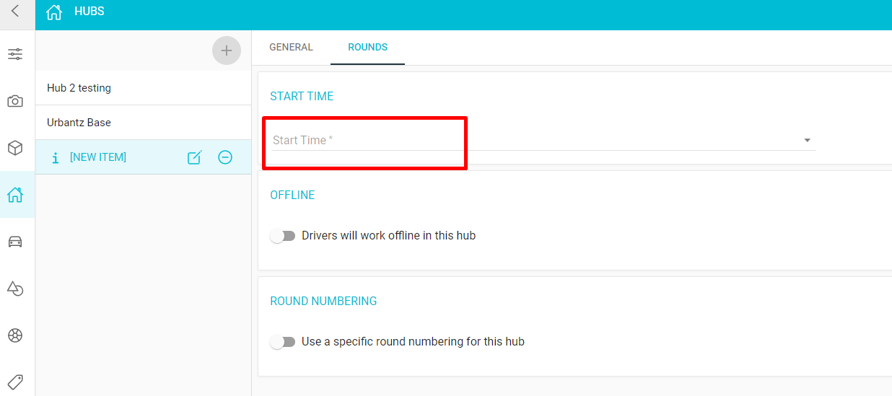Click the home icon in header
The height and width of the screenshot is (396, 892).
pos(53,12)
